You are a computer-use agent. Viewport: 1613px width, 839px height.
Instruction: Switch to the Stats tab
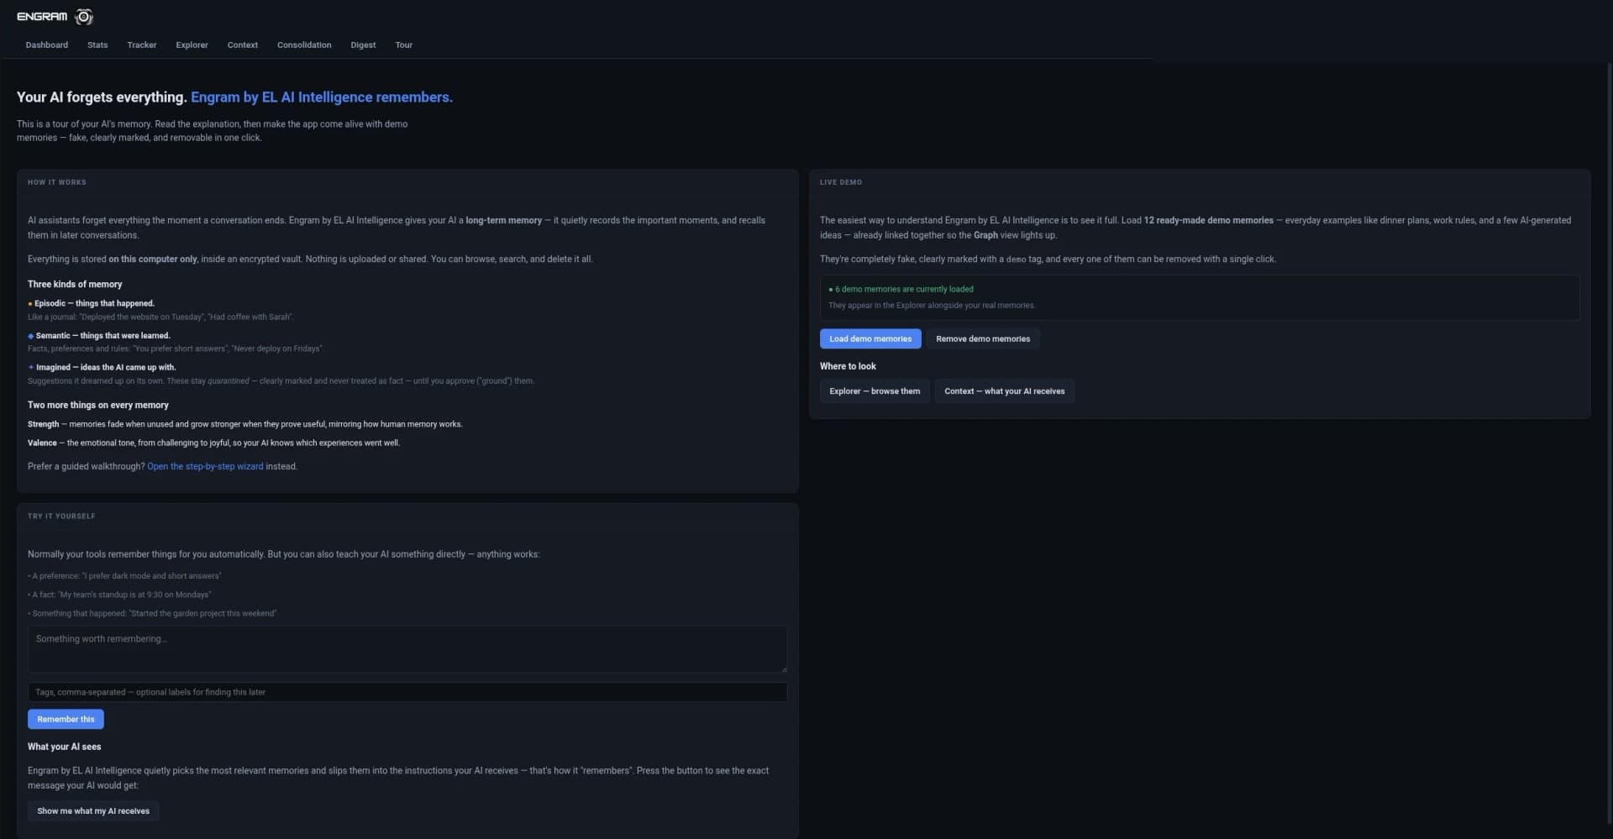[x=97, y=45]
